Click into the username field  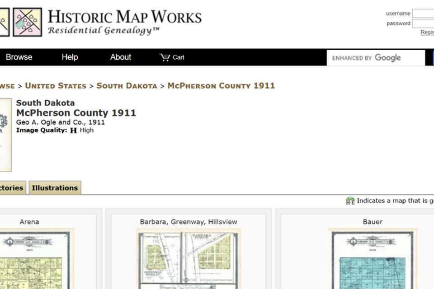[x=423, y=13]
